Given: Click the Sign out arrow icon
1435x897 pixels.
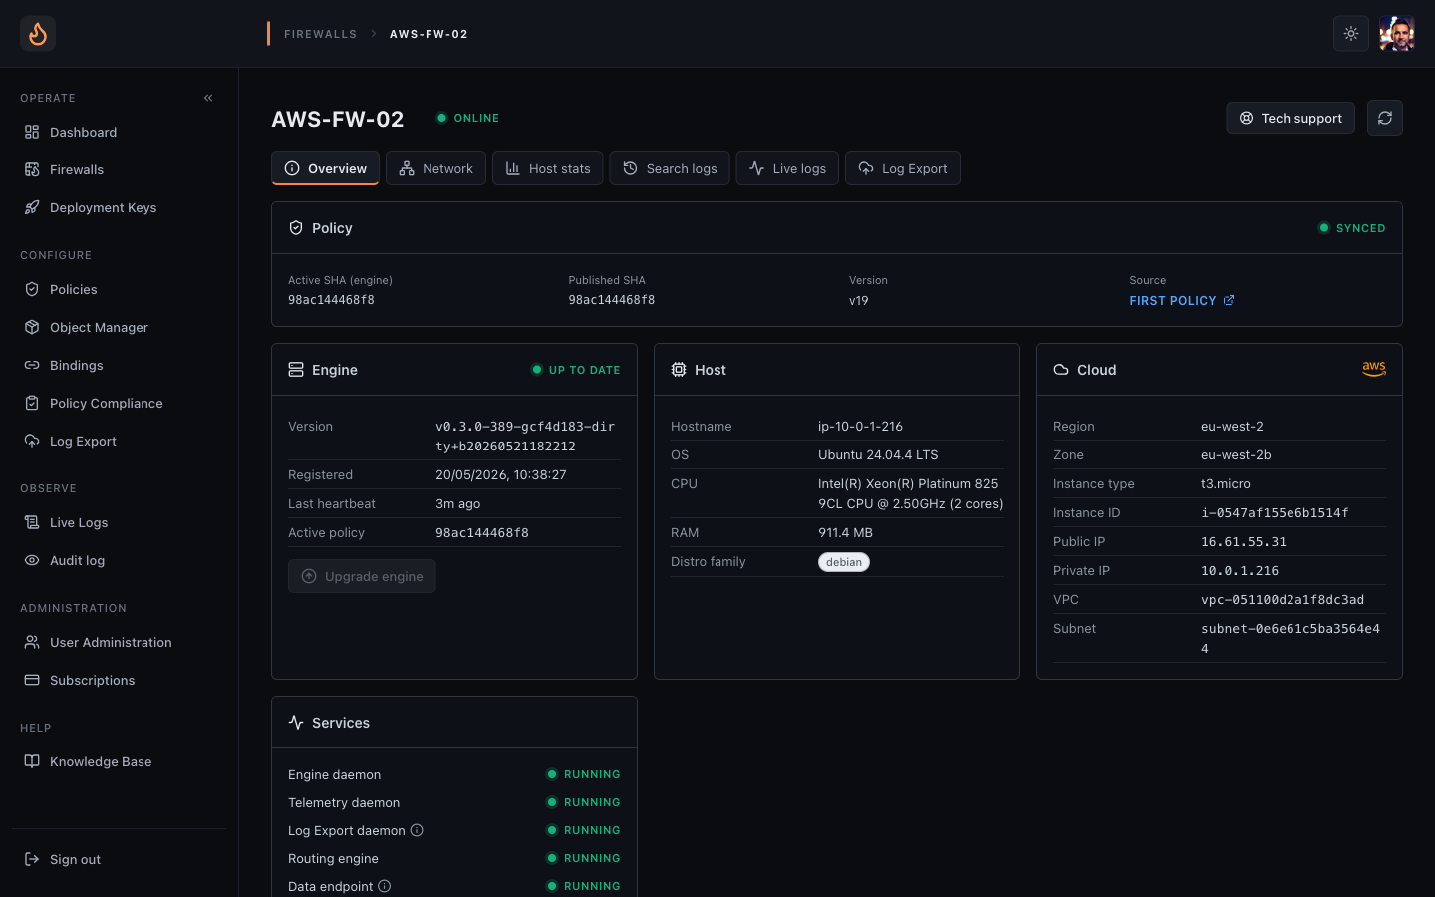Looking at the screenshot, I should coord(32,859).
